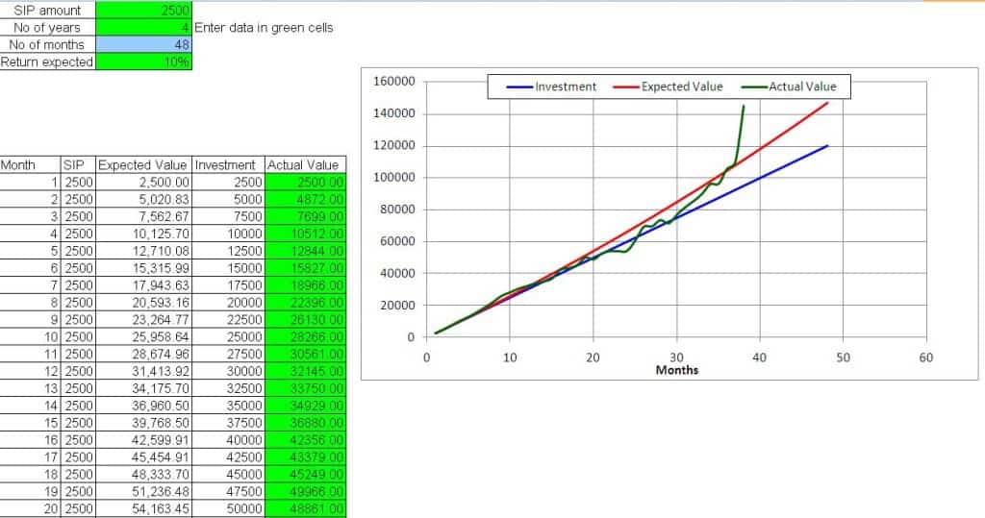Select Actual Value cell showing 4872.00
Viewport: 985px width, 518px height.
[x=304, y=199]
